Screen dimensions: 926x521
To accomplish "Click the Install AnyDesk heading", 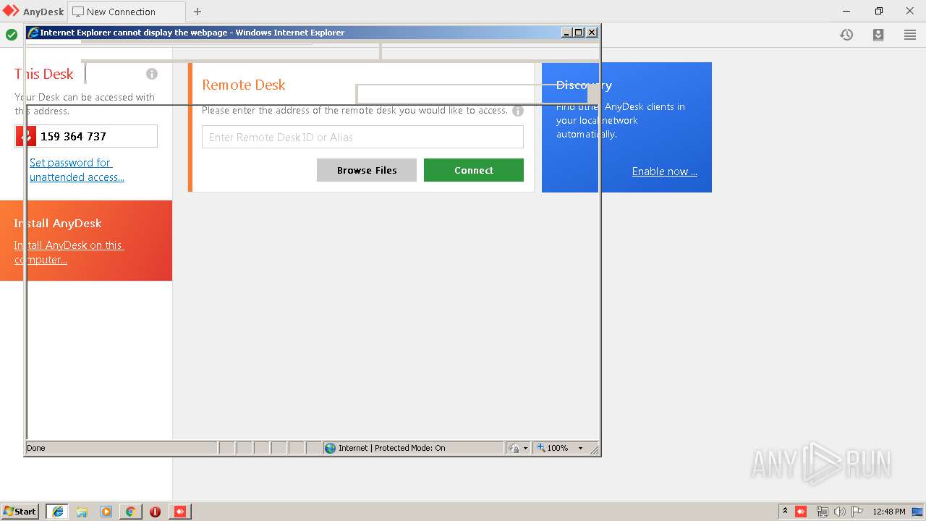I will pyautogui.click(x=58, y=224).
